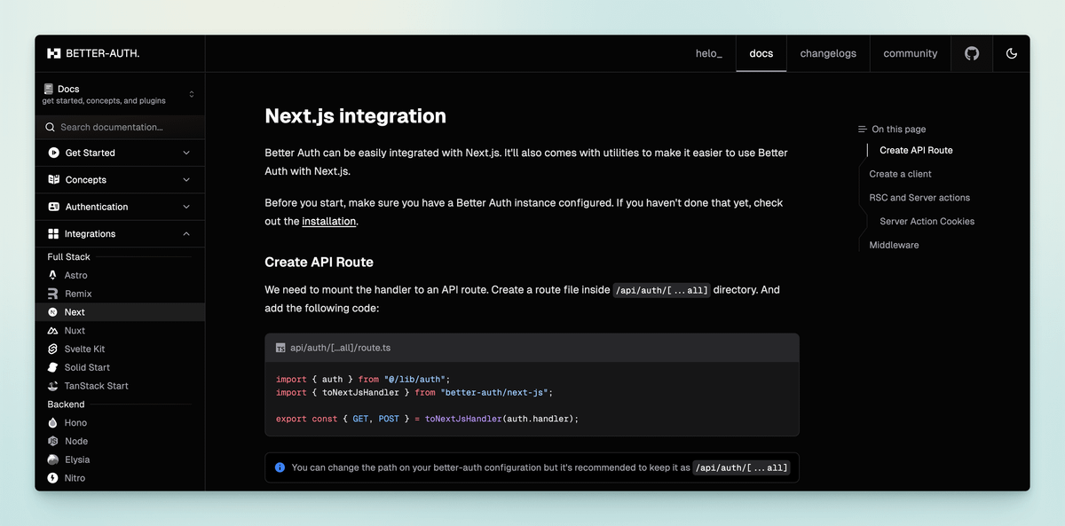Toggle dark mode with moon icon
This screenshot has width=1065, height=526.
pyautogui.click(x=1011, y=53)
